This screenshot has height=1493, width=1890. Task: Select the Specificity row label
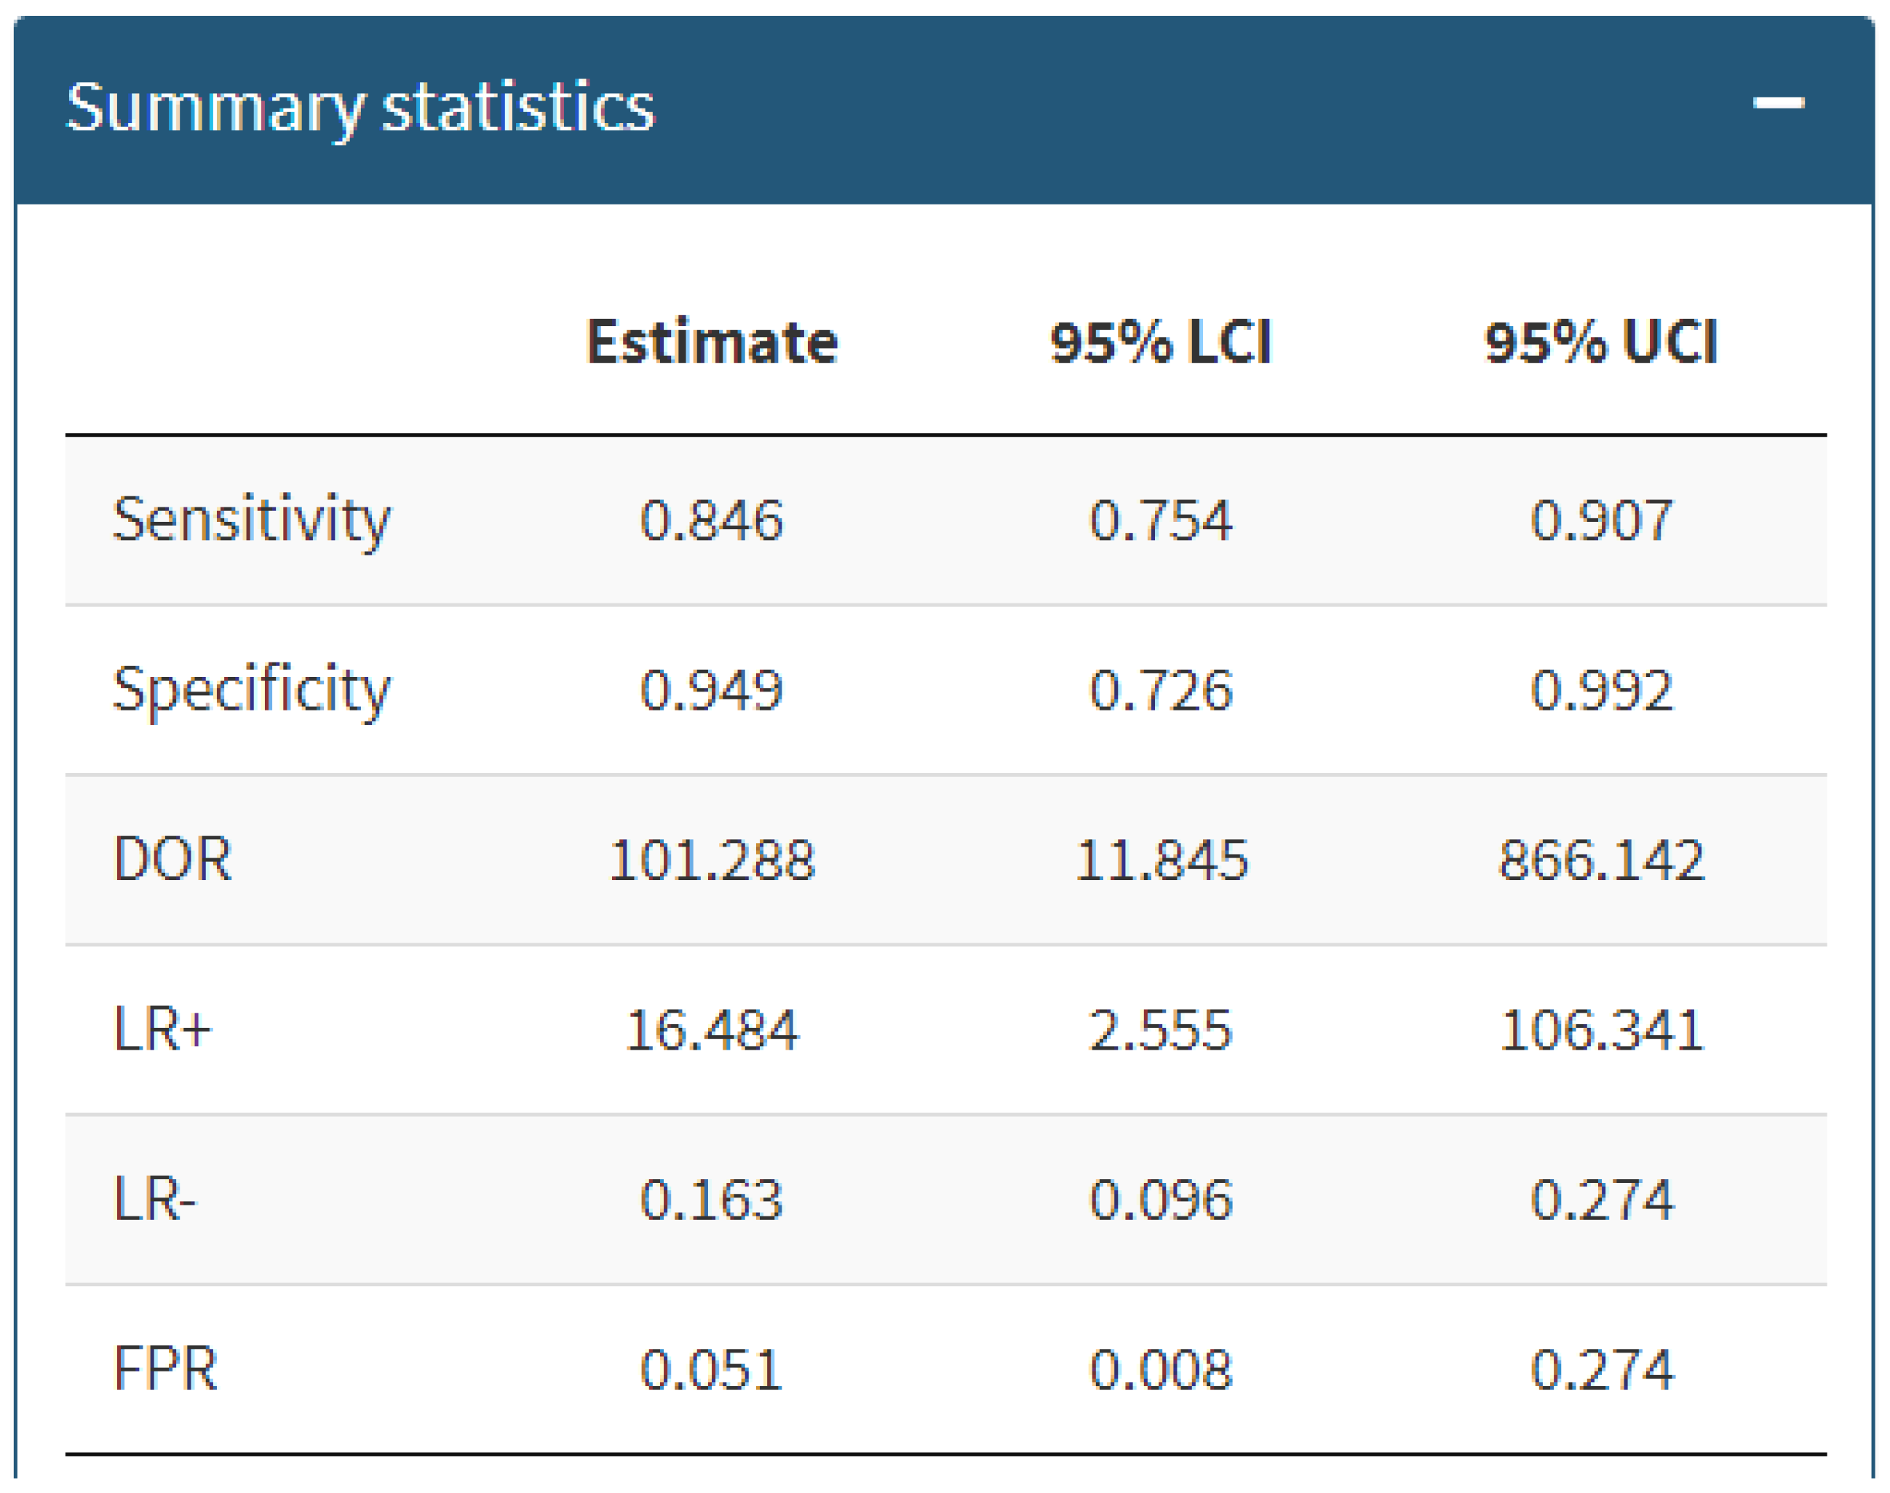[252, 691]
